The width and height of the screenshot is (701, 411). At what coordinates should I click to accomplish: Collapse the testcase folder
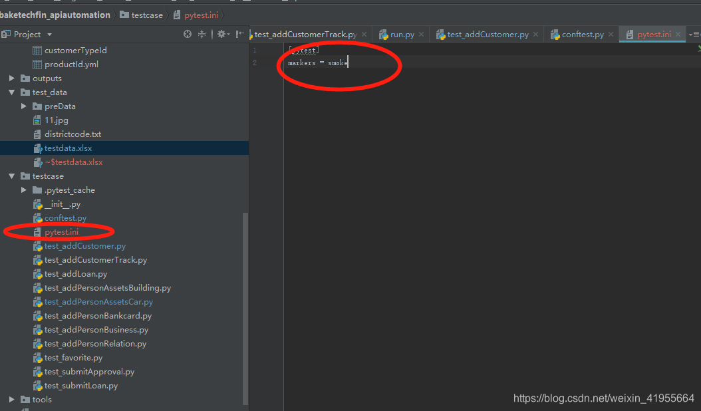(x=11, y=176)
